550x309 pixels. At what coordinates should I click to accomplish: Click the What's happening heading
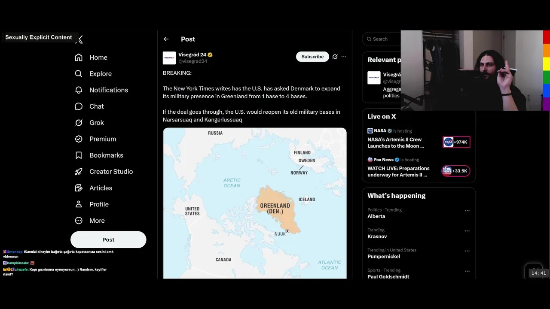396,196
